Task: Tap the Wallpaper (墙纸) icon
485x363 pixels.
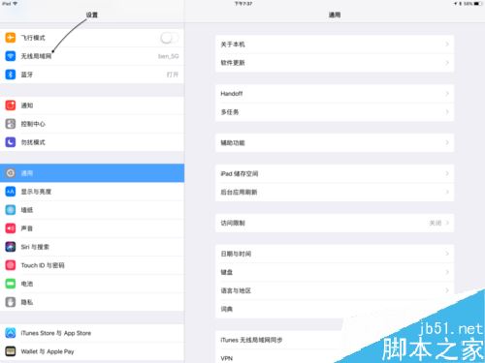Action: click(x=11, y=210)
